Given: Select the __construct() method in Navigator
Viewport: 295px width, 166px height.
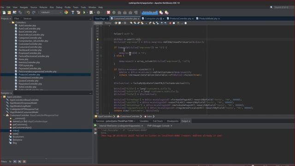Looking at the screenshot, I should click(x=19, y=119).
